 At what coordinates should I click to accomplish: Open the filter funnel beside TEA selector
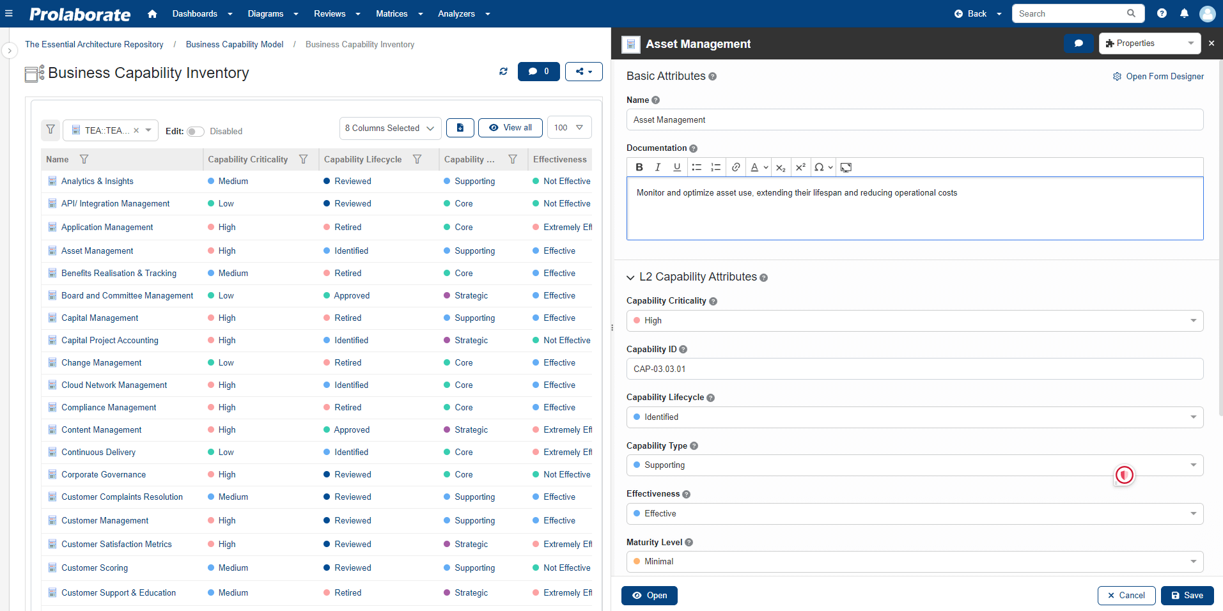coord(51,130)
